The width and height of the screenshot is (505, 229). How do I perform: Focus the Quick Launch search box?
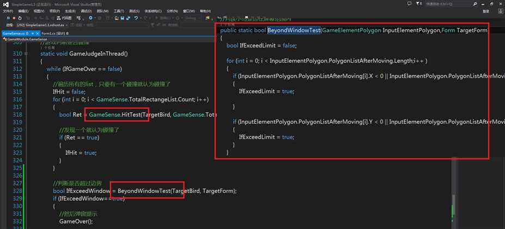tap(449, 4)
